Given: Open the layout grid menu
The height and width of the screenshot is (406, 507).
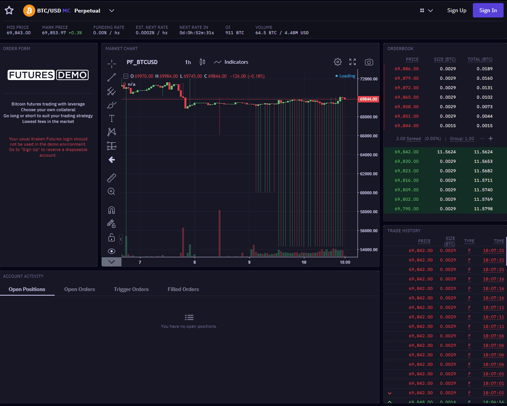Looking at the screenshot, I should point(427,11).
